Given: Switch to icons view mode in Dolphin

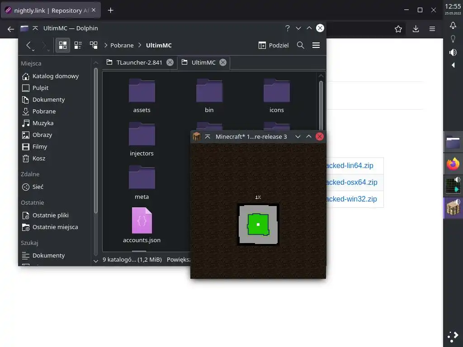Looking at the screenshot, I should (62, 45).
